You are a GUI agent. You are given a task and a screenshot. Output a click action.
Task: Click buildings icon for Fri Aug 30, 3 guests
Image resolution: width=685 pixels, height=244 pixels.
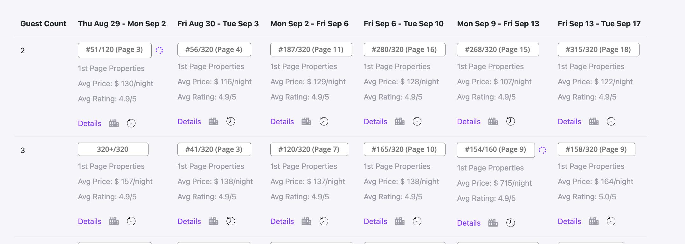click(x=213, y=221)
